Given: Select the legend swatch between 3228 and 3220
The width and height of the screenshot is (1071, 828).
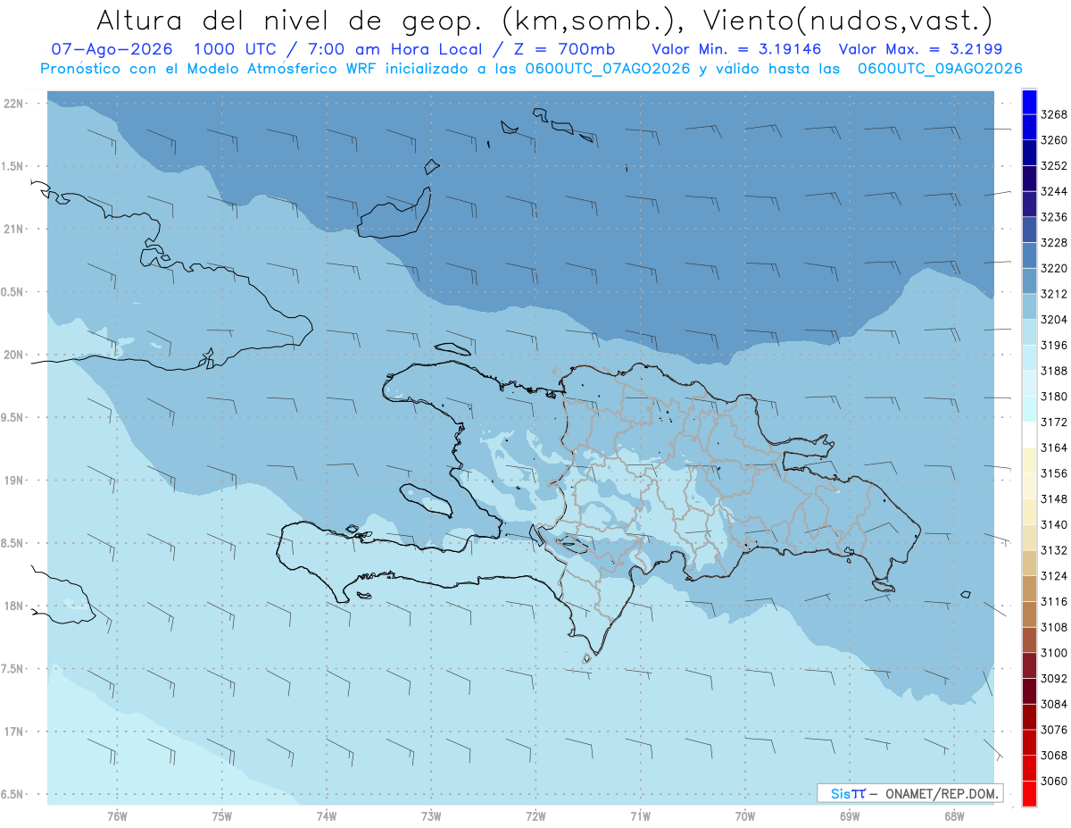Looking at the screenshot, I should tap(1029, 255).
